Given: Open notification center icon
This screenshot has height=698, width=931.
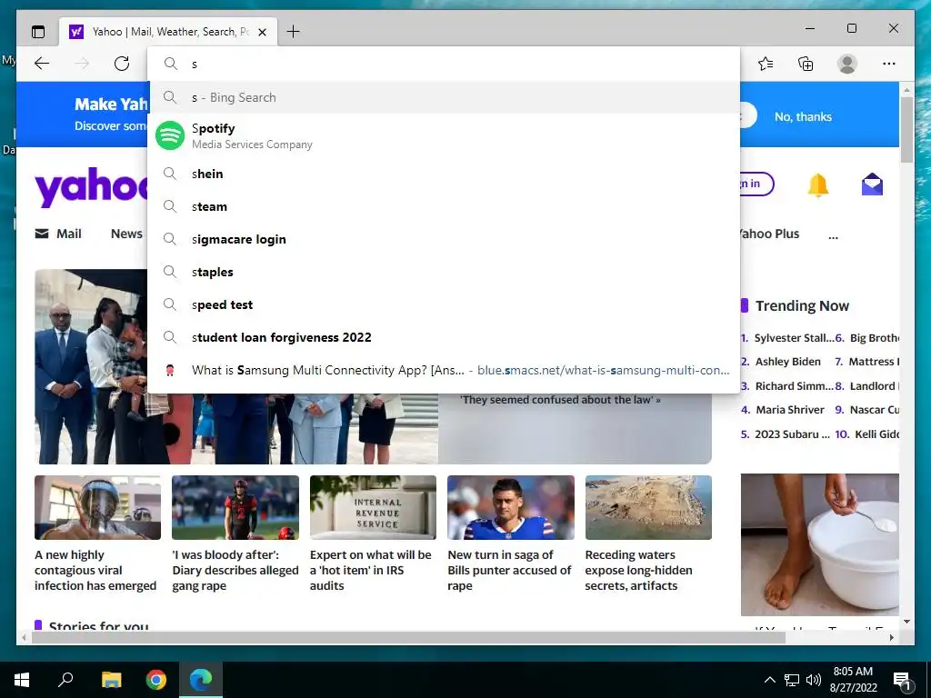Looking at the screenshot, I should pyautogui.click(x=903, y=680).
